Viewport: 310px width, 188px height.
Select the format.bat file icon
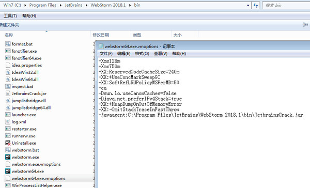[8, 44]
